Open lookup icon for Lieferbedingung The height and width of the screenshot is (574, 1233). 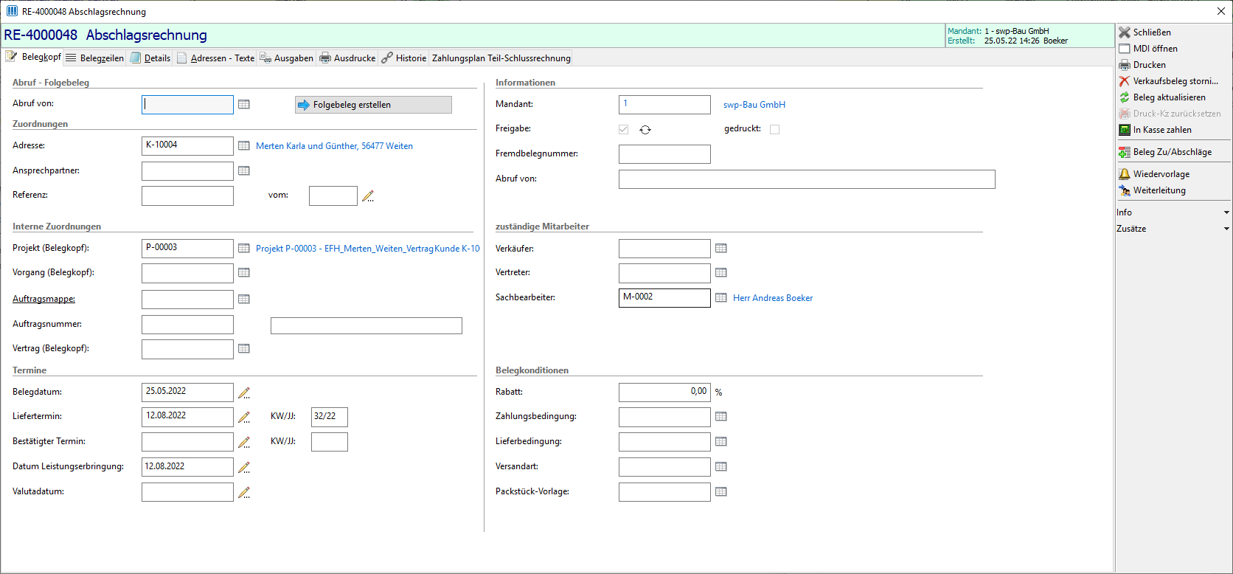[x=721, y=442]
